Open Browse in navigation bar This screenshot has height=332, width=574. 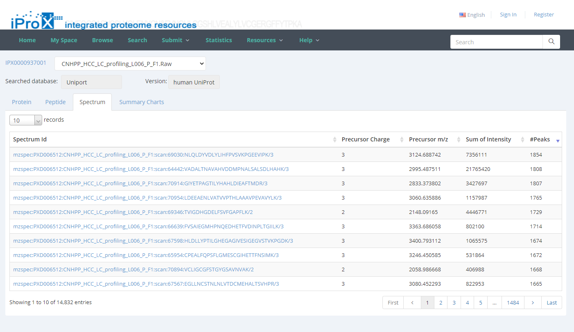(102, 40)
